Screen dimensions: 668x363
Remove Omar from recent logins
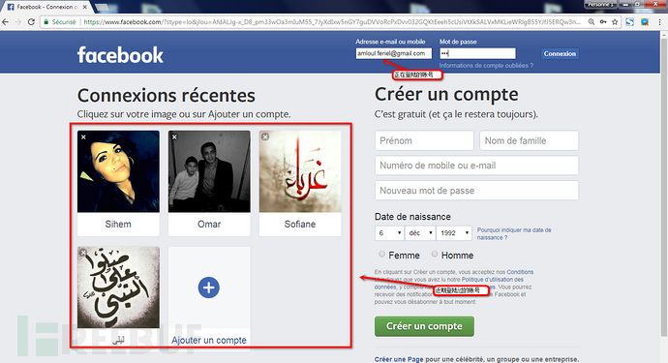click(x=174, y=136)
